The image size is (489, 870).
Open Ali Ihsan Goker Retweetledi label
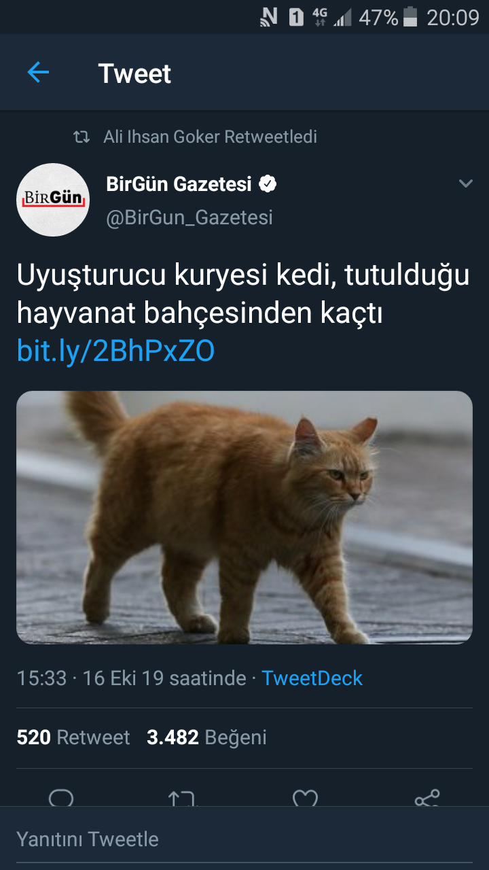tap(210, 137)
